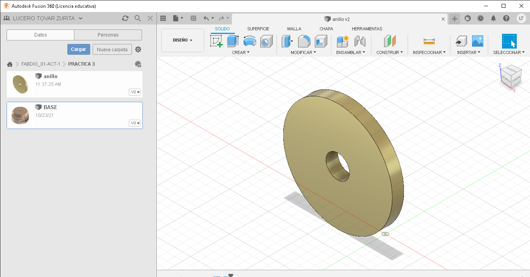
Task: Open the File menu icon
Action: click(178, 18)
